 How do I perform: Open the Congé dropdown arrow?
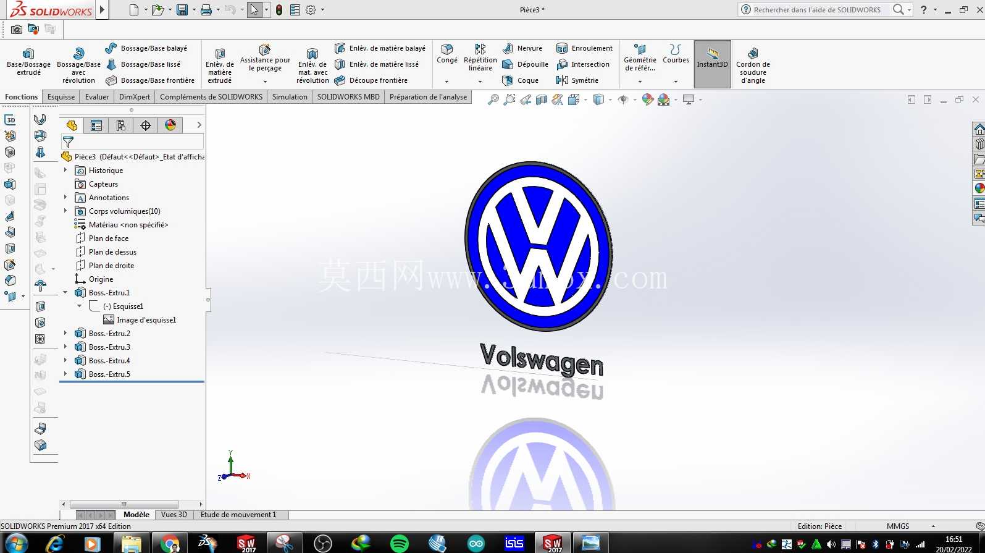[447, 82]
